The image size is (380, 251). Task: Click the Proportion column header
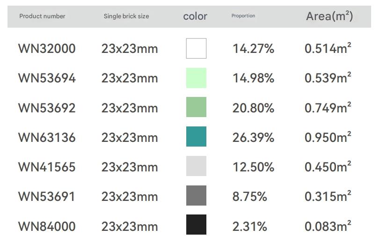pos(243,16)
